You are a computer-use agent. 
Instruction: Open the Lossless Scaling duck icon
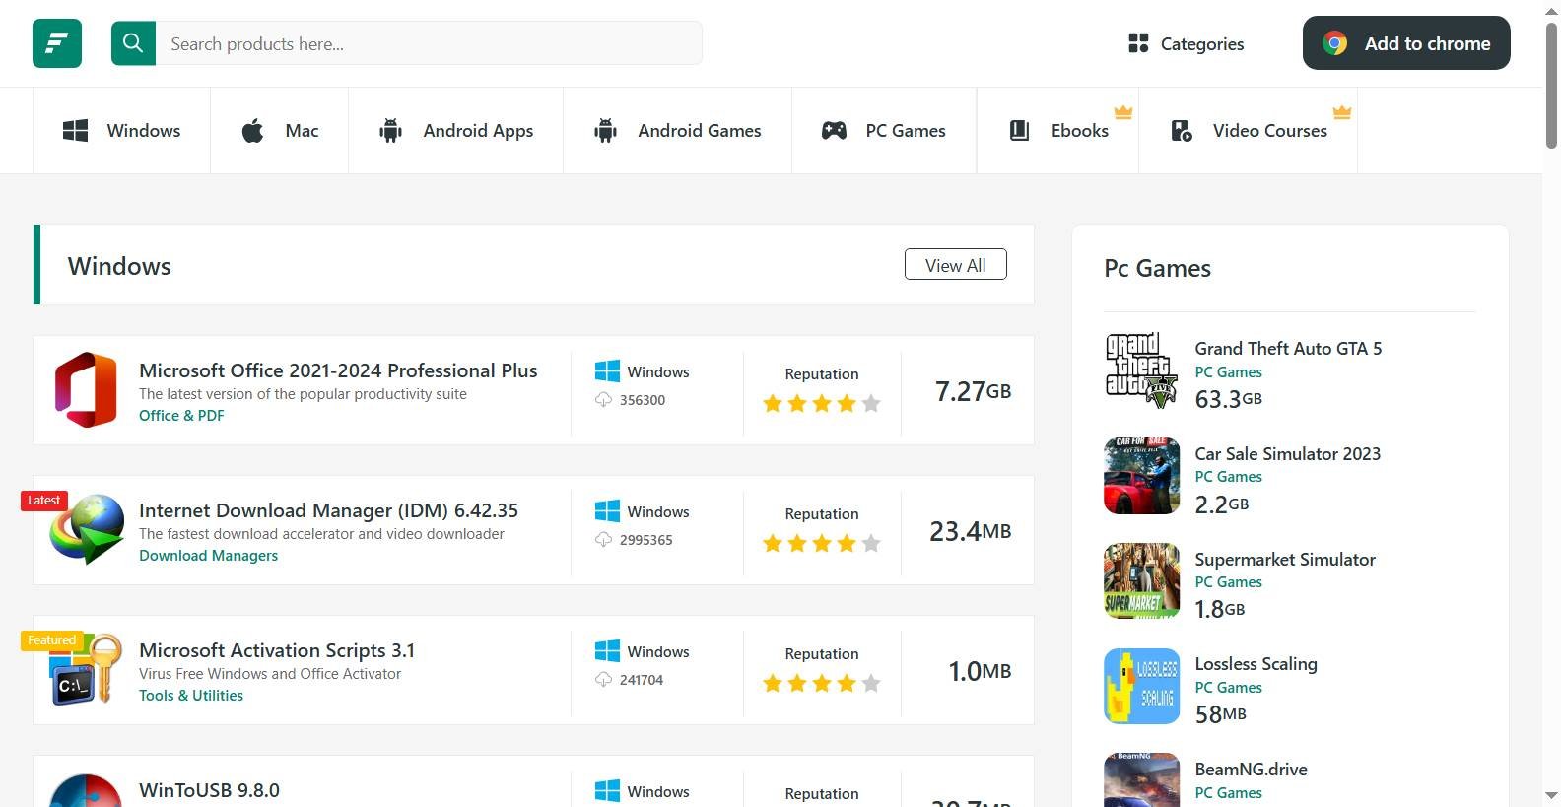click(1141, 686)
